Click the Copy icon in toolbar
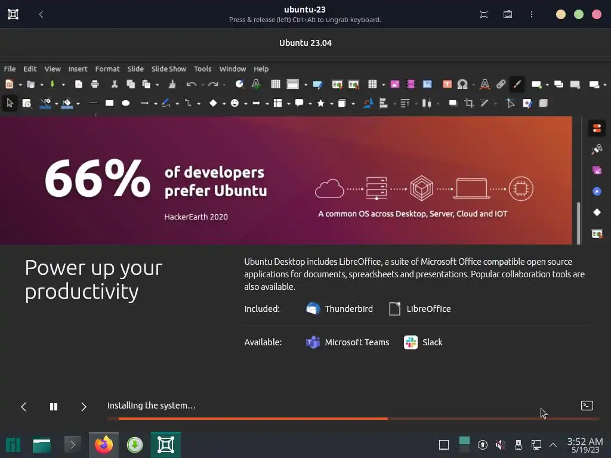Viewport: 611px width, 458px height. pos(131,84)
